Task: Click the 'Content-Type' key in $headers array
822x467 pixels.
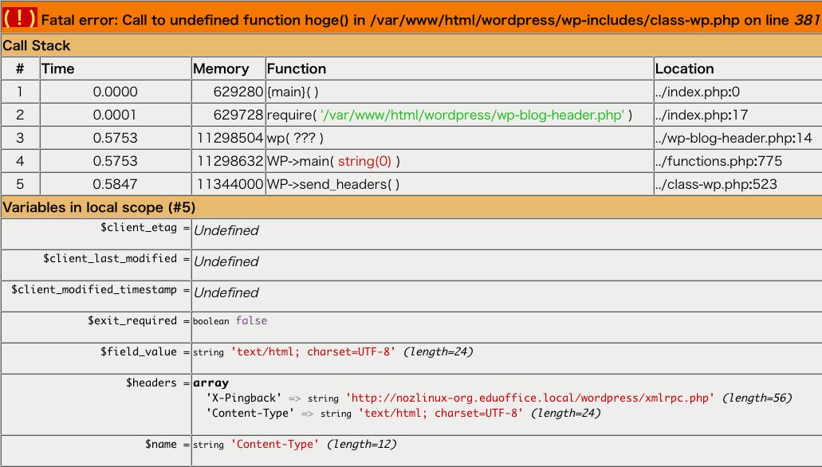Action: point(250,413)
